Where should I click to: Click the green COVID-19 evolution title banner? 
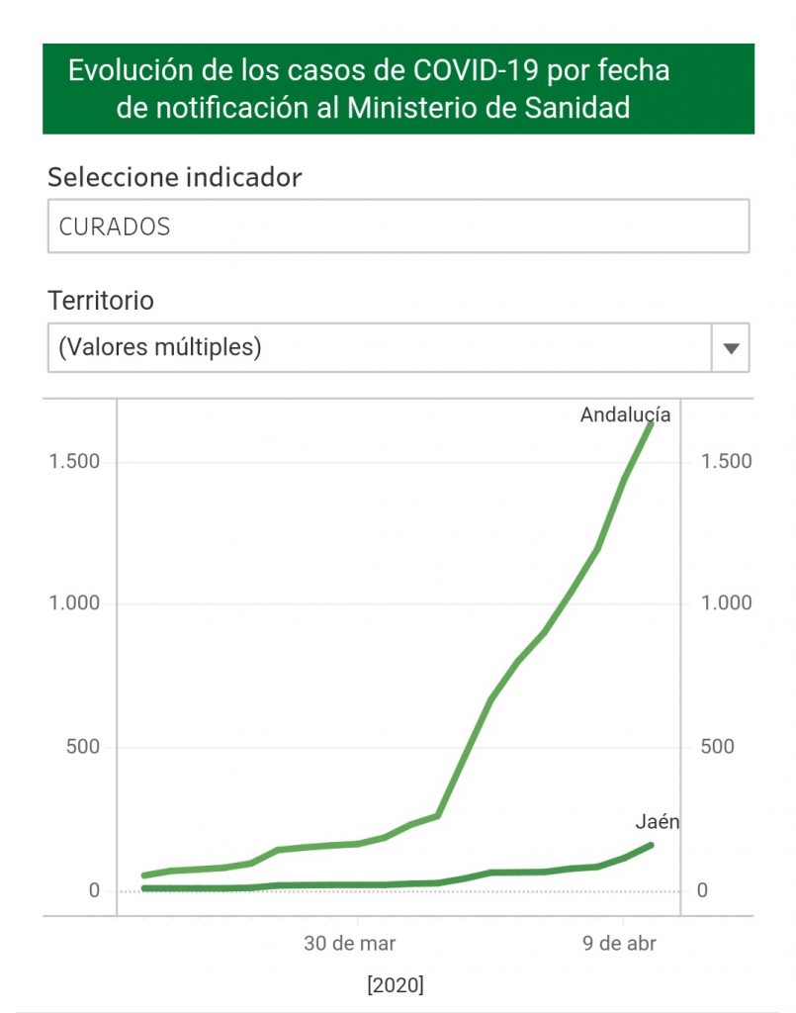pyautogui.click(x=398, y=89)
